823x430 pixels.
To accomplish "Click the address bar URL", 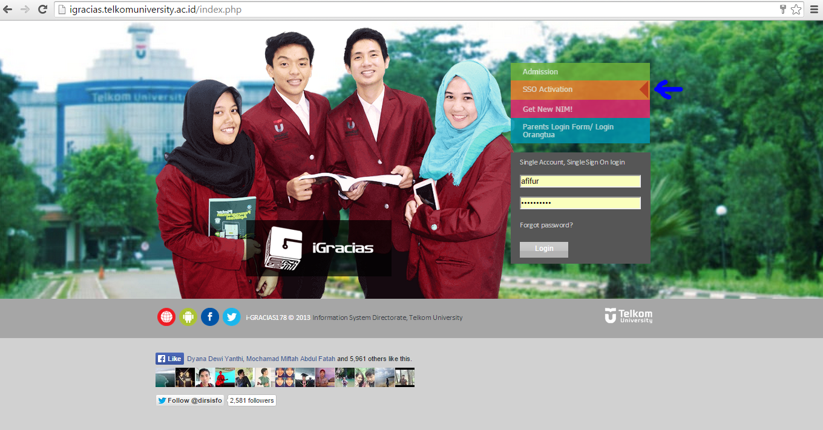I will tap(157, 10).
